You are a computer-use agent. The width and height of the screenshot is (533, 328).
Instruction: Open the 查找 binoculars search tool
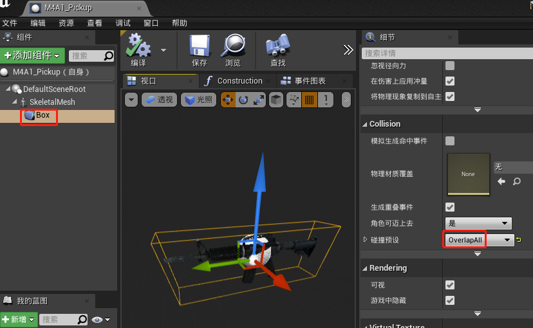coord(277,50)
